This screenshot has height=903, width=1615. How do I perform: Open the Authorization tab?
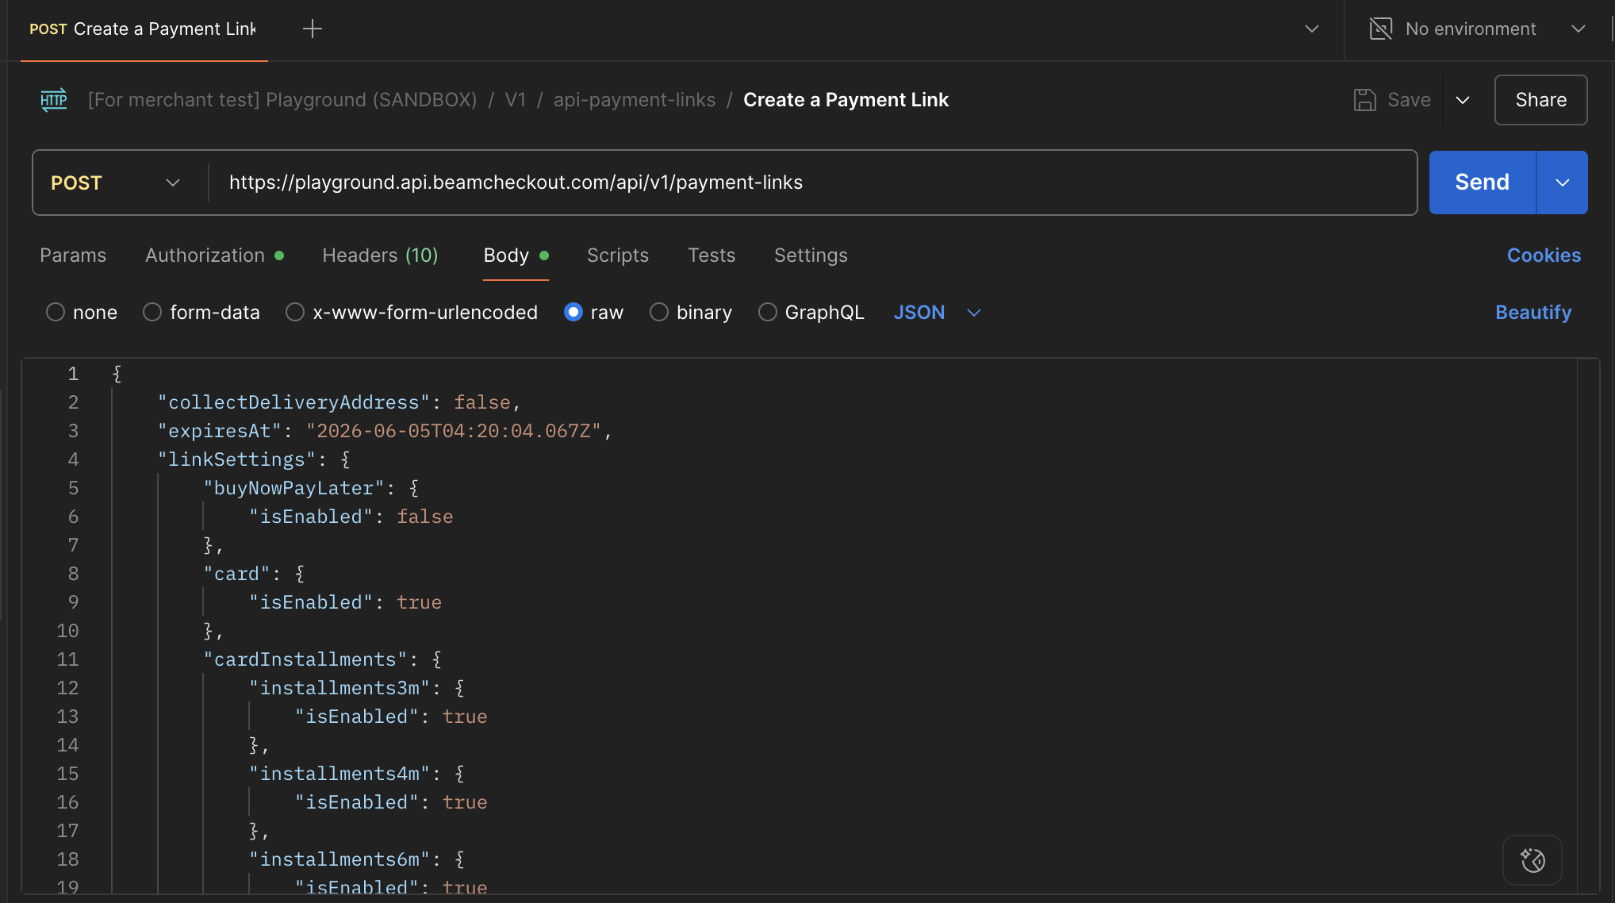[214, 256]
